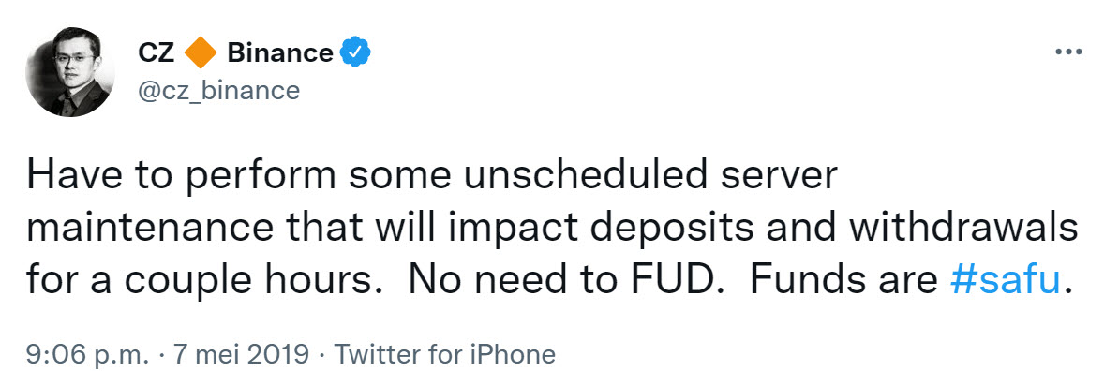Click the "Binance" part of display name
Screen dimensions: 1104x371
point(280,53)
